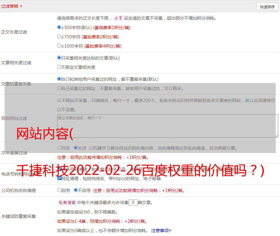Click the red 如果设为1-4篇 warning text
Image resolution: width=280 pixels, height=236 pixels.
[x=102, y=221]
